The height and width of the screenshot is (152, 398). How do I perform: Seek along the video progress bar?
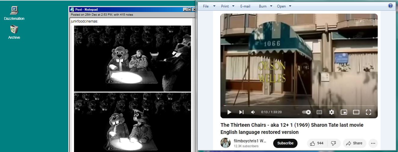pyautogui.click(x=299, y=106)
